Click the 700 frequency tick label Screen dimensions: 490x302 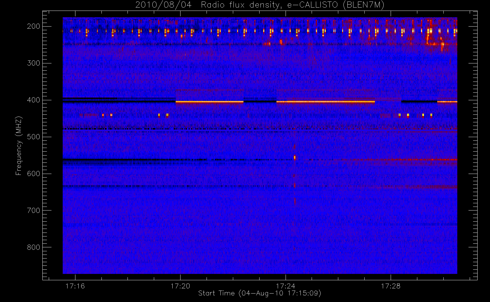click(33, 210)
